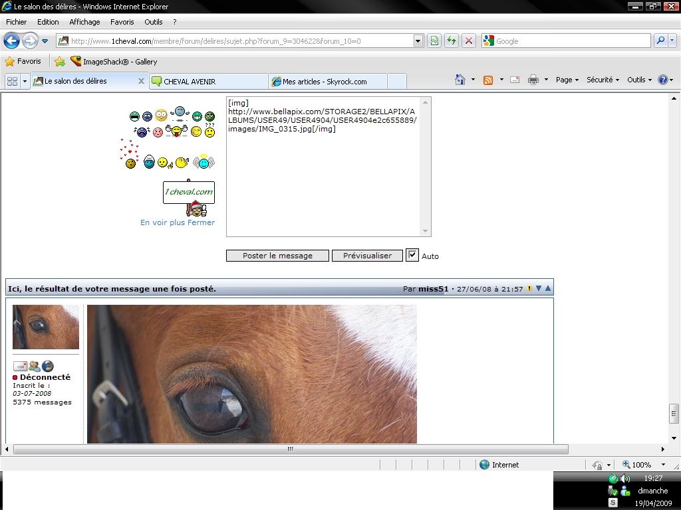681x510 pixels.
Task: Click the En voir plus link
Action: point(162,222)
